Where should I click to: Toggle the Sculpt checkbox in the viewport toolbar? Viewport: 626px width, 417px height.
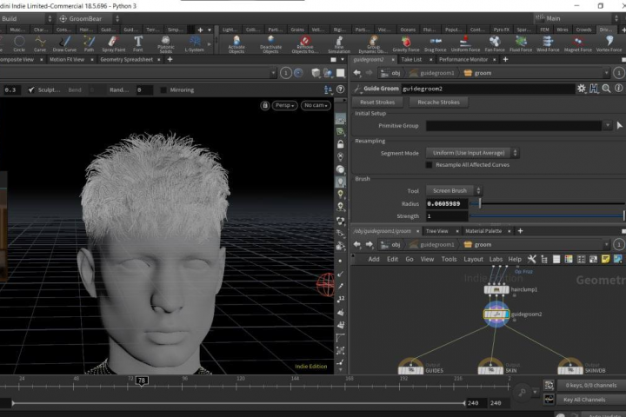[32, 89]
